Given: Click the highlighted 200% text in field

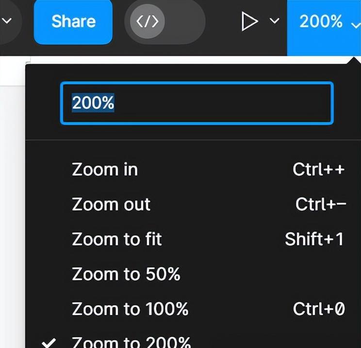Looking at the screenshot, I should point(93,103).
